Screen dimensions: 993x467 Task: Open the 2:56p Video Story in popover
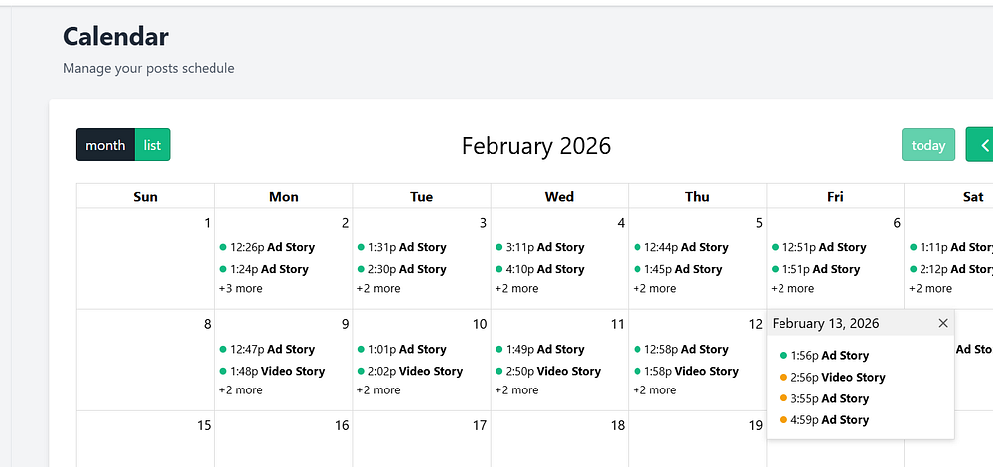coord(838,377)
